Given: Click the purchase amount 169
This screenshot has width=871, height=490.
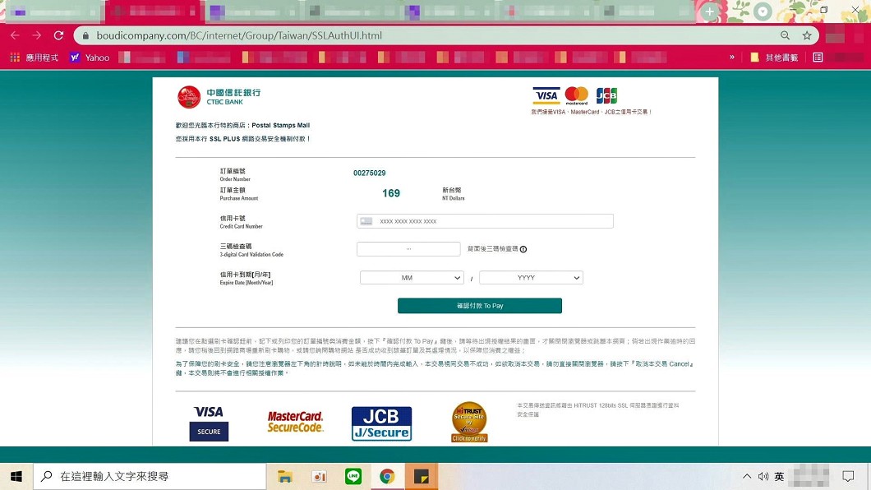Looking at the screenshot, I should [391, 193].
